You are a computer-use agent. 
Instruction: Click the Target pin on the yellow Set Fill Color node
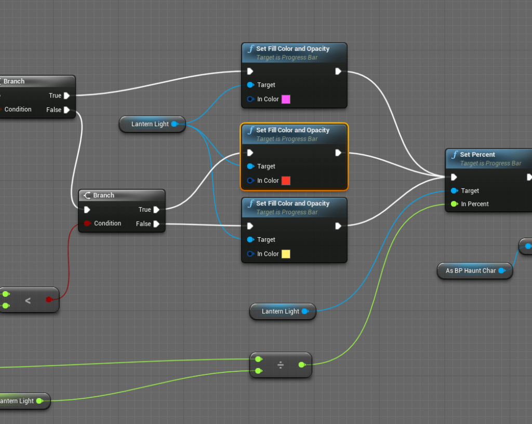click(x=250, y=240)
